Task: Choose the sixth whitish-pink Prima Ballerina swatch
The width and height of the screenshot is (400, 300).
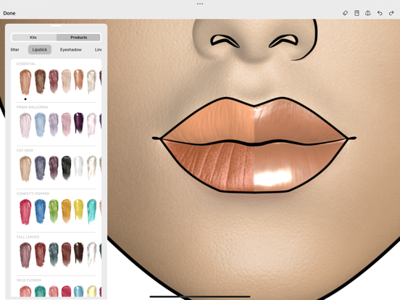Action: (x=91, y=125)
